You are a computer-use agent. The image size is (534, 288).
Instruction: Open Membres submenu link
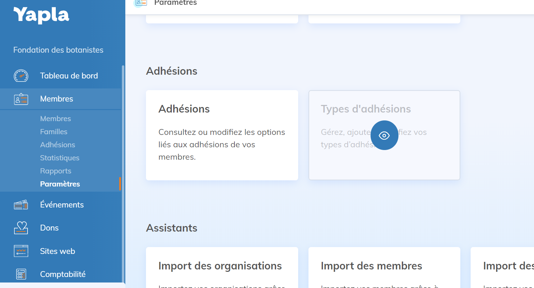[55, 119]
